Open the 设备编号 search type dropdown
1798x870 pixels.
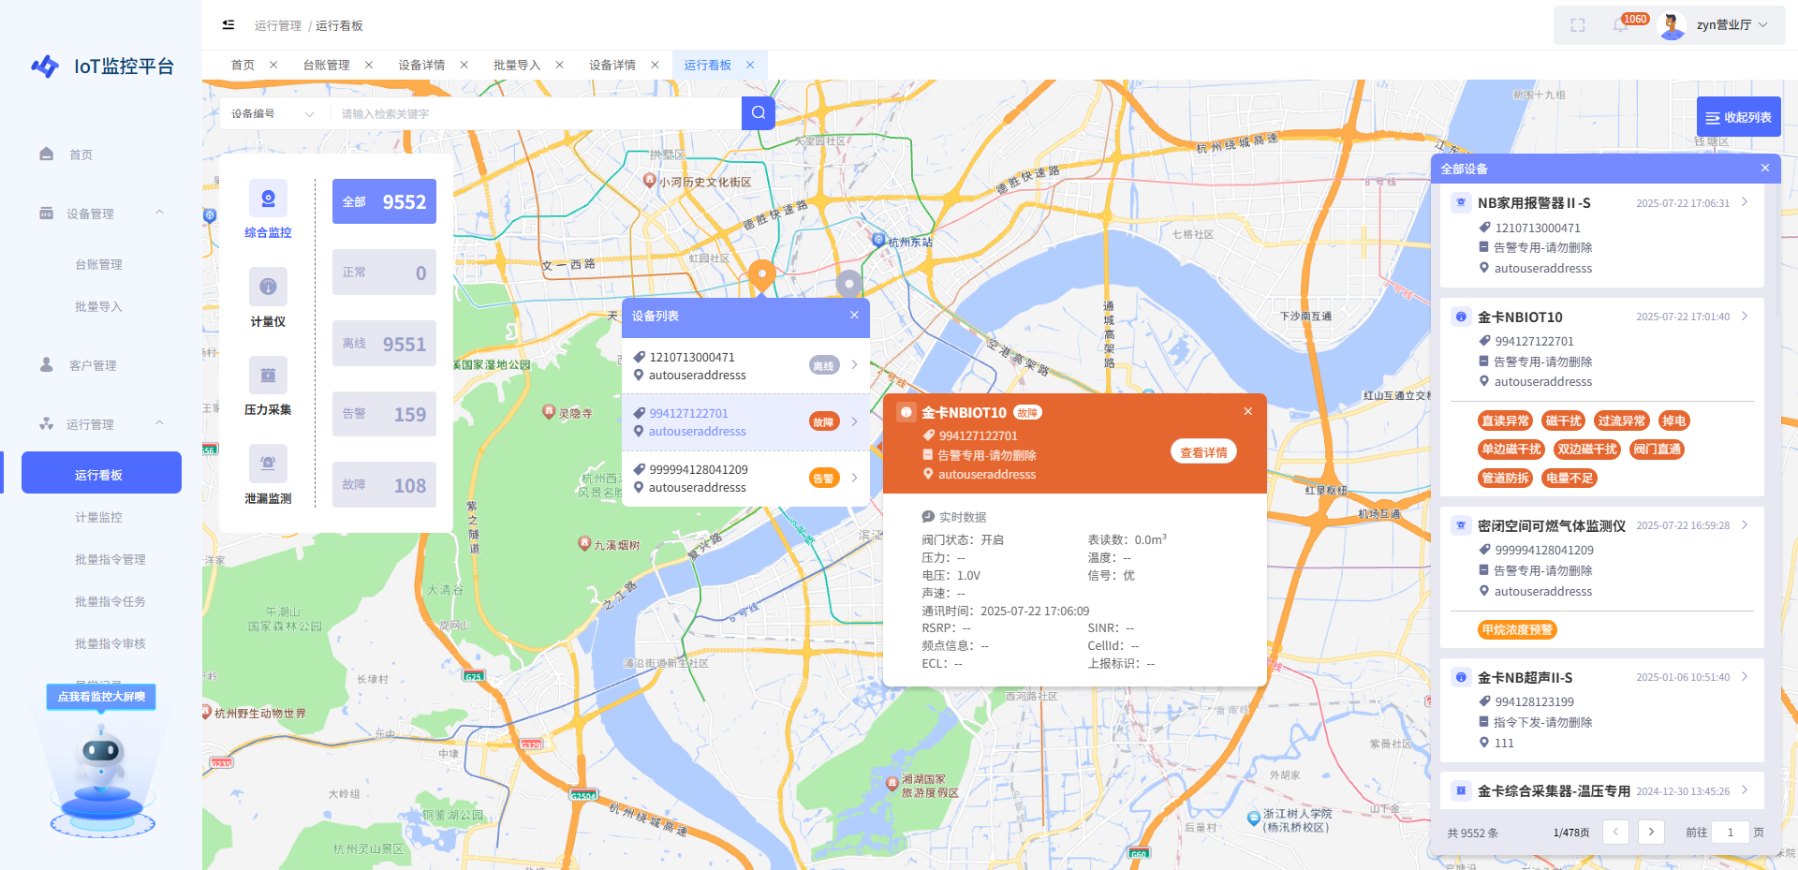272,114
